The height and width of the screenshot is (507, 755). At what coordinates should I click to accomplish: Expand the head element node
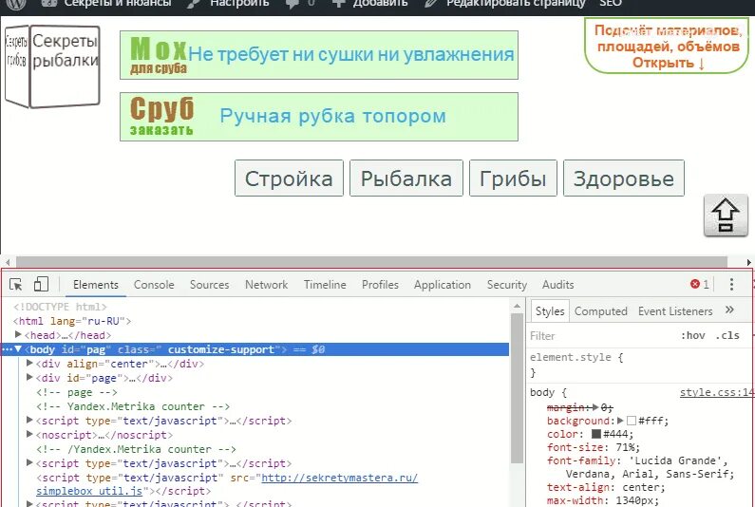point(18,334)
